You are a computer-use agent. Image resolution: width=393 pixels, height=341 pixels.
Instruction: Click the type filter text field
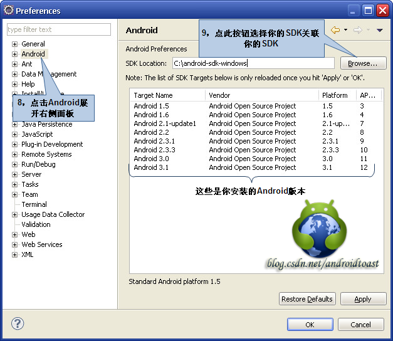[59, 29]
